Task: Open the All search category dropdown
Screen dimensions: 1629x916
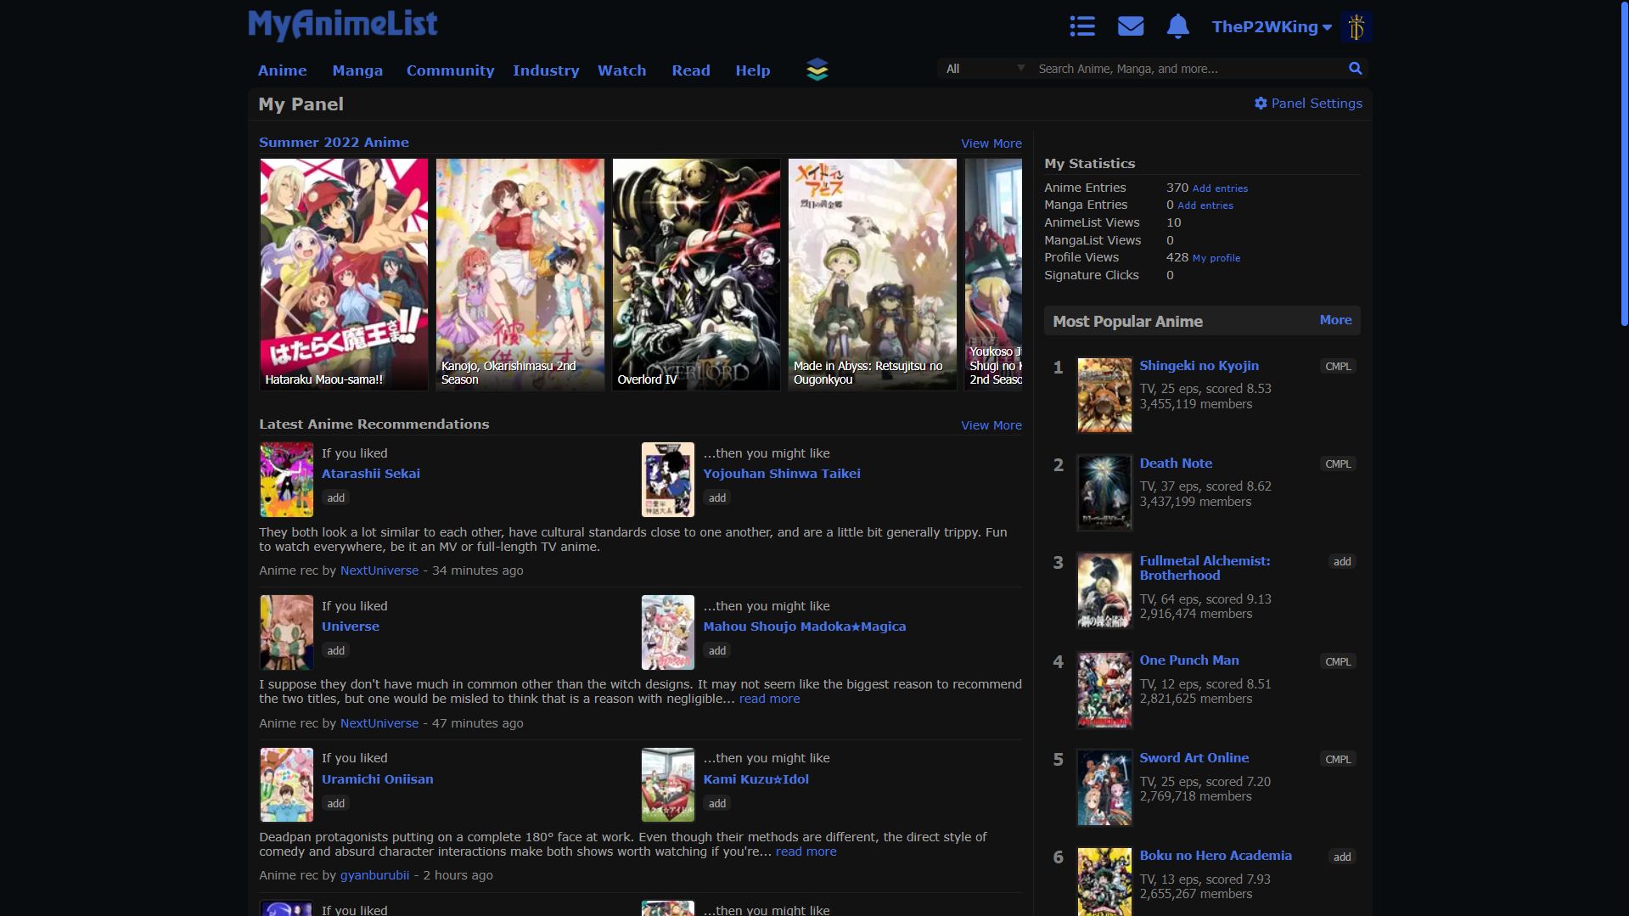Action: 985,69
